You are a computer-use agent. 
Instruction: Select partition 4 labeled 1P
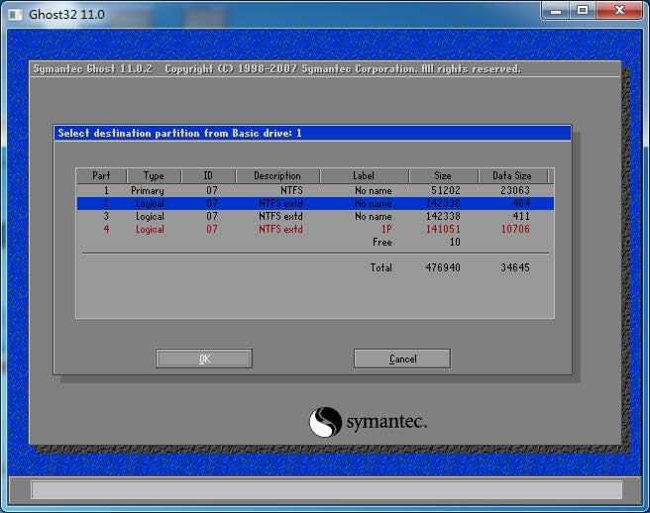314,229
